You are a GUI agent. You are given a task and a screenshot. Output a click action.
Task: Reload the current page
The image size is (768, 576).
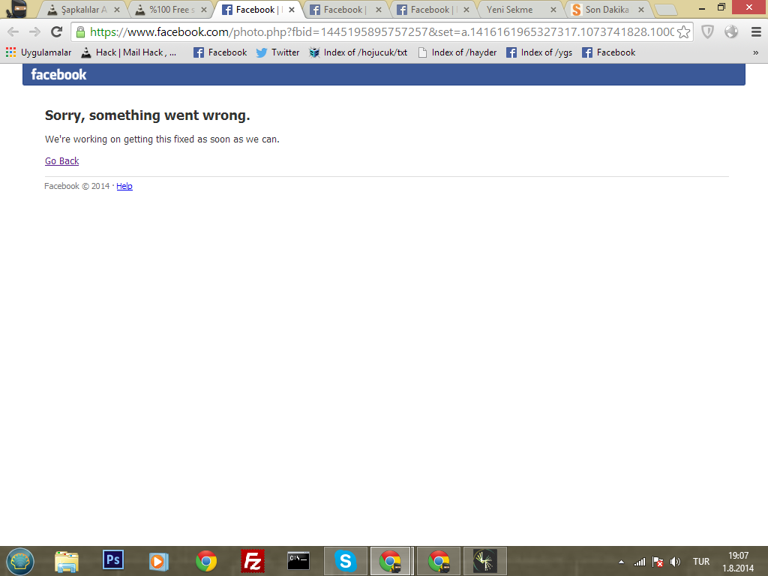(x=57, y=31)
